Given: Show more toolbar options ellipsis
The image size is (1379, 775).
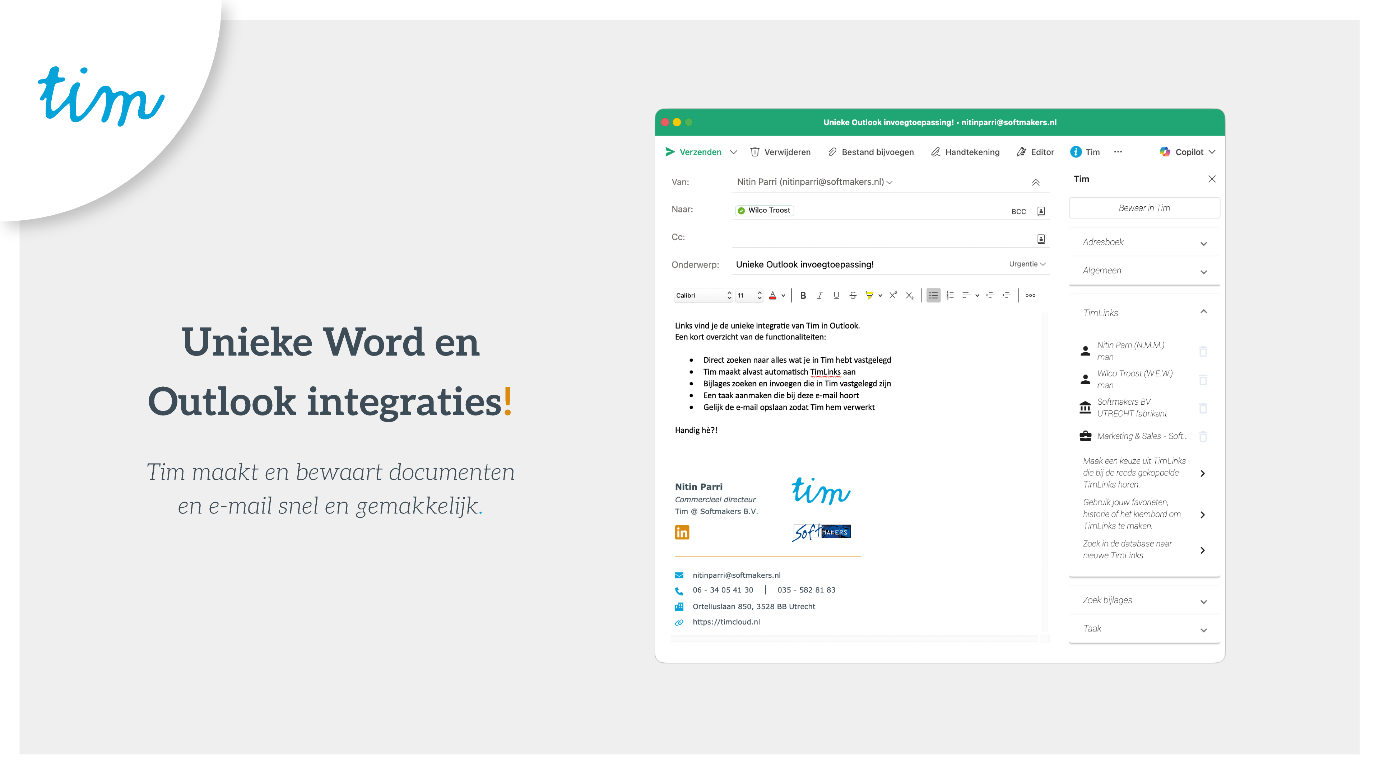Looking at the screenshot, I should coord(1118,152).
